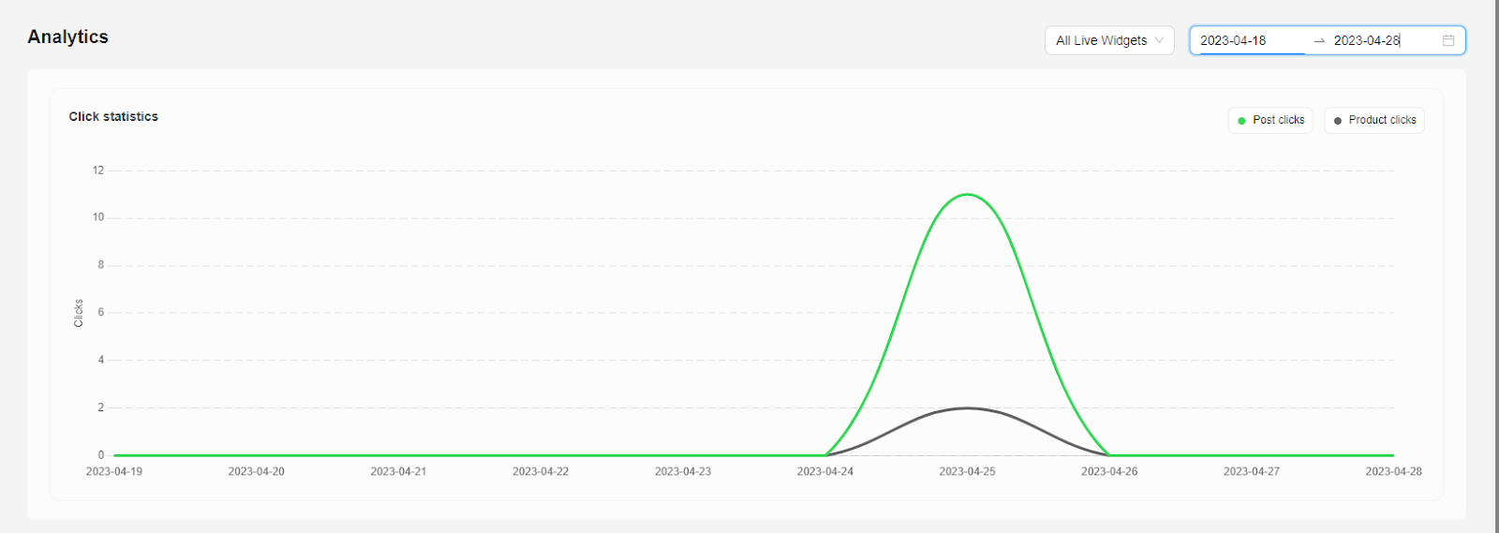Click the 2023-04-26 axis label
The height and width of the screenshot is (533, 1499).
(1109, 471)
